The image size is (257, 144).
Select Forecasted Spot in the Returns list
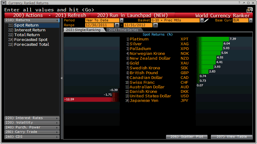[31, 40]
